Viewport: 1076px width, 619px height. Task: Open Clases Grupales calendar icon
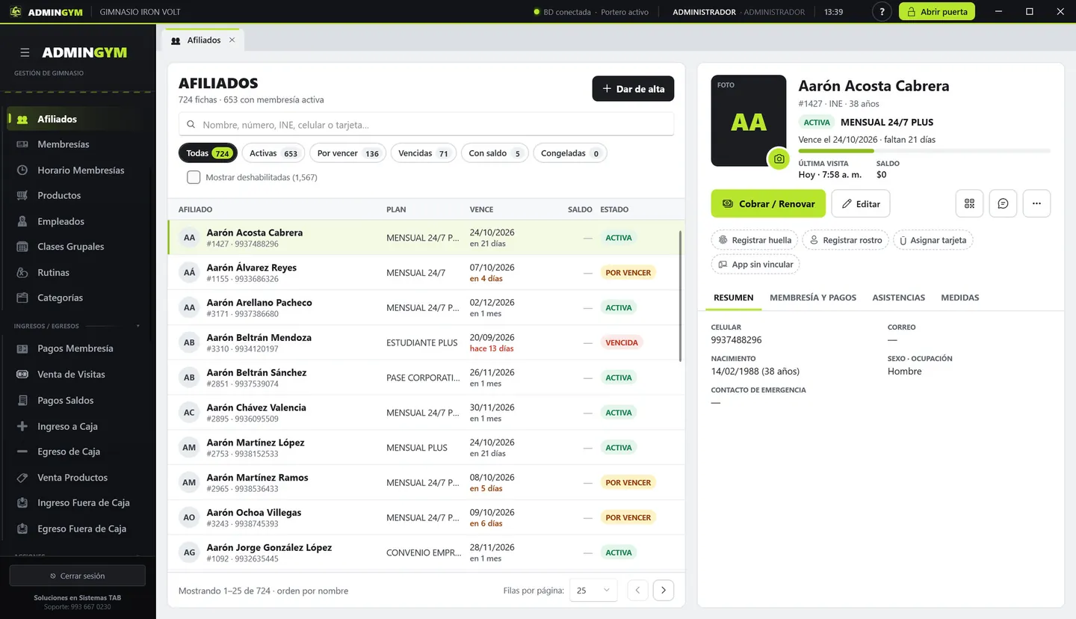point(22,247)
